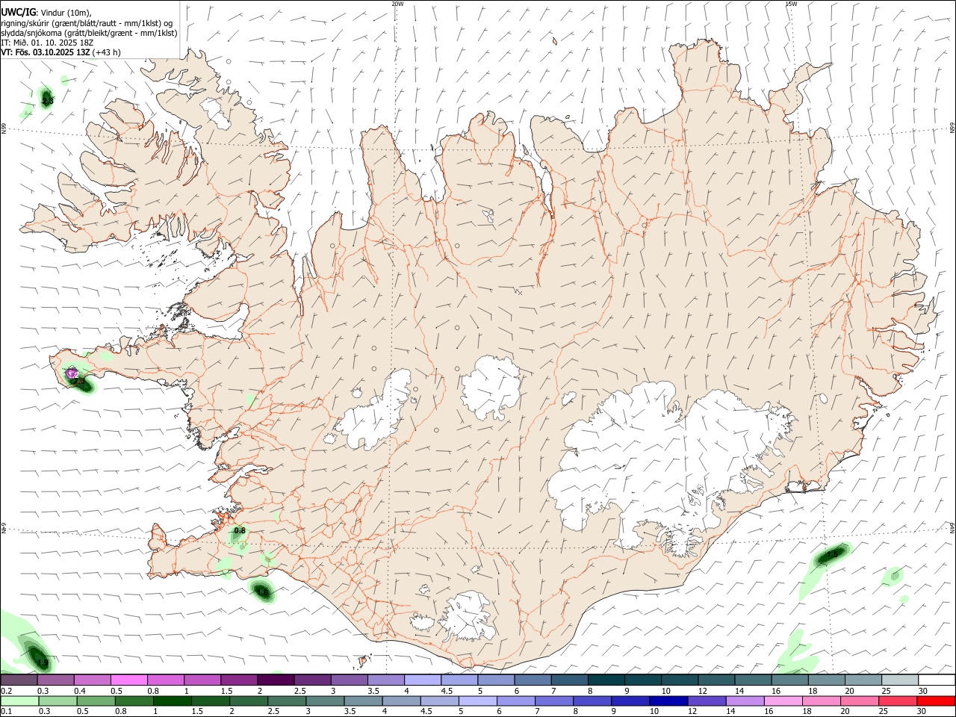This screenshot has height=717, width=956.
Task: Click the initial time line 'IT: Mið. 01. 10. 2025 18Z'
Action: click(47, 43)
